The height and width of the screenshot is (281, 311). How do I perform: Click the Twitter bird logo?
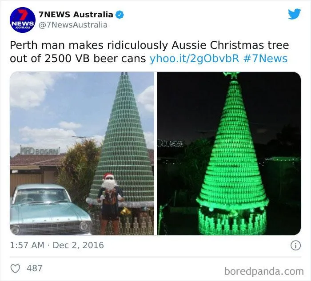click(294, 14)
